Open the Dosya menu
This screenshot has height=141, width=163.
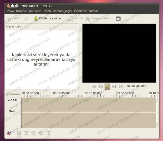(x=10, y=11)
